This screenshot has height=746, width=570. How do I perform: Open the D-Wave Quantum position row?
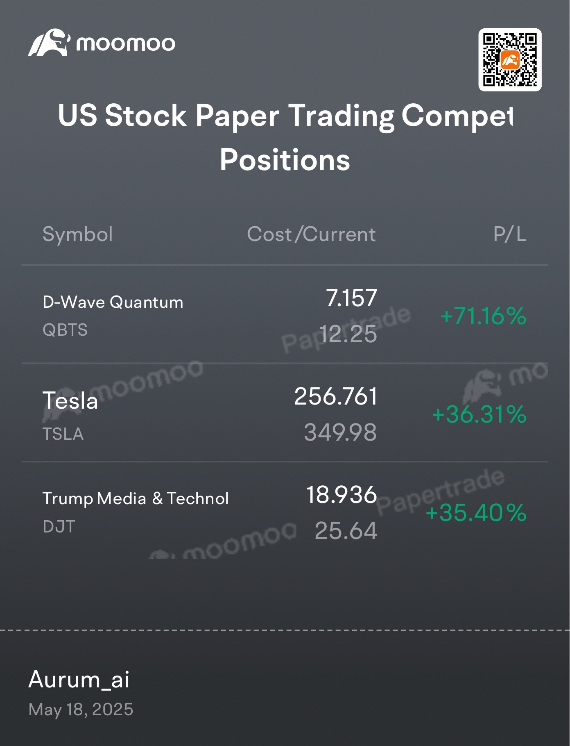[285, 315]
